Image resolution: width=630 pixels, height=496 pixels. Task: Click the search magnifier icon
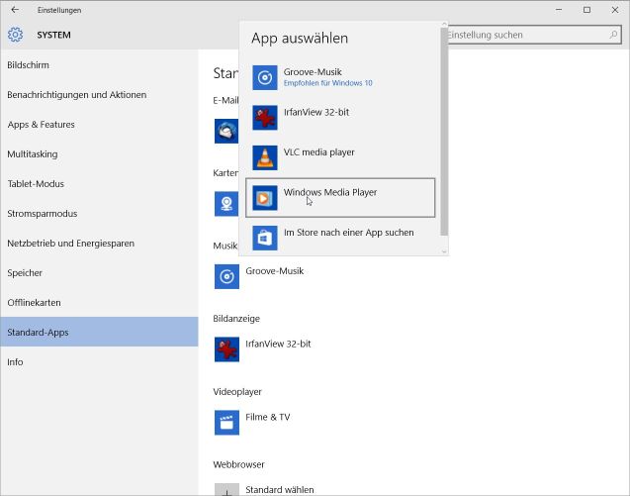click(x=613, y=35)
